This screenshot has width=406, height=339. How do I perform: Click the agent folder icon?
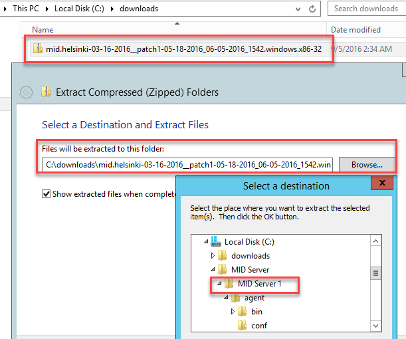coord(235,297)
